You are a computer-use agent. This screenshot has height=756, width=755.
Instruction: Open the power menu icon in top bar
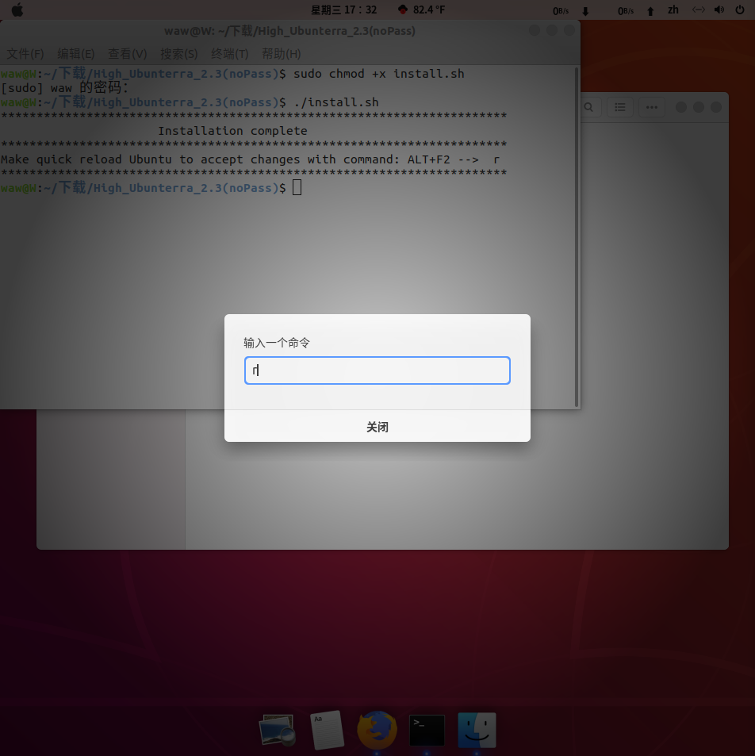(740, 10)
